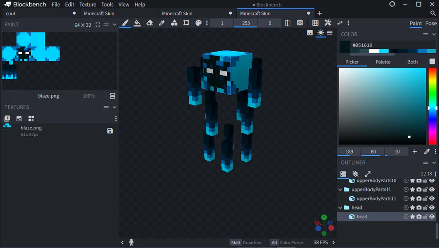Toggle the painting grid icon
Screen dimensions: 439x248
(x=315, y=23)
